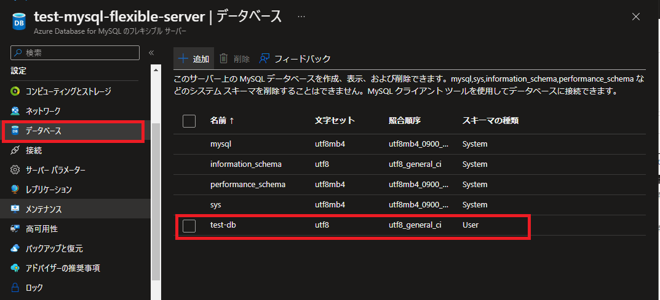The height and width of the screenshot is (300, 660).
Task: Click the バックアップと復元 cloud icon
Action: (15, 248)
